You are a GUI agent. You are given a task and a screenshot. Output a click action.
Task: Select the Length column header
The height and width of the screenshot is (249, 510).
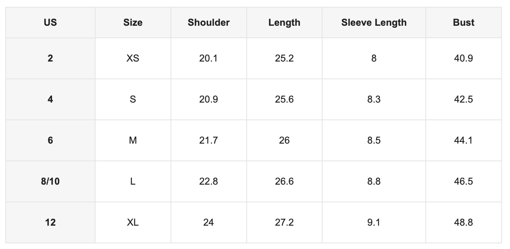point(284,23)
